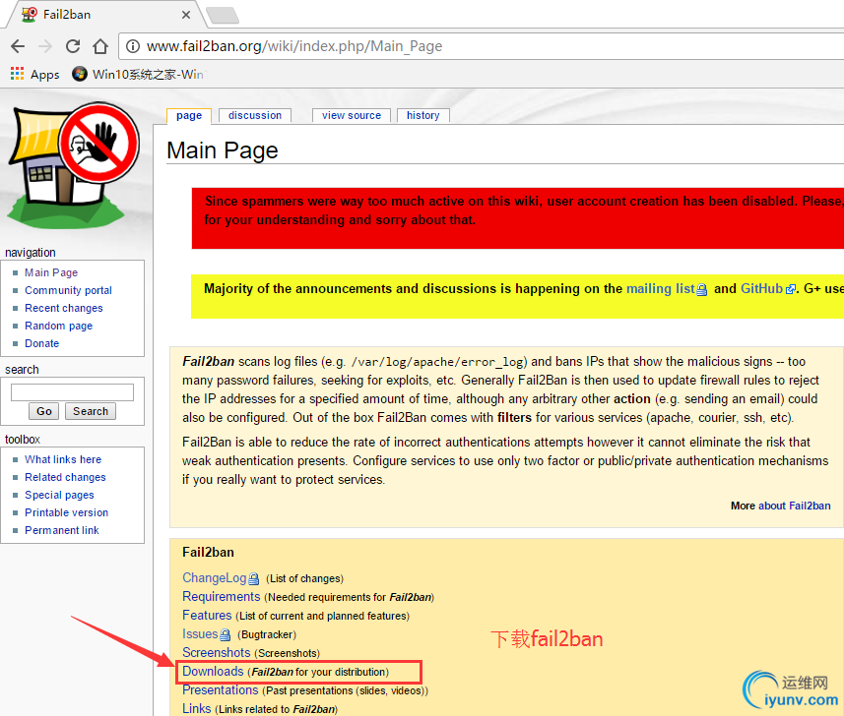Image resolution: width=844 pixels, height=716 pixels.
Task: Open the Printable version link
Action: point(66,512)
